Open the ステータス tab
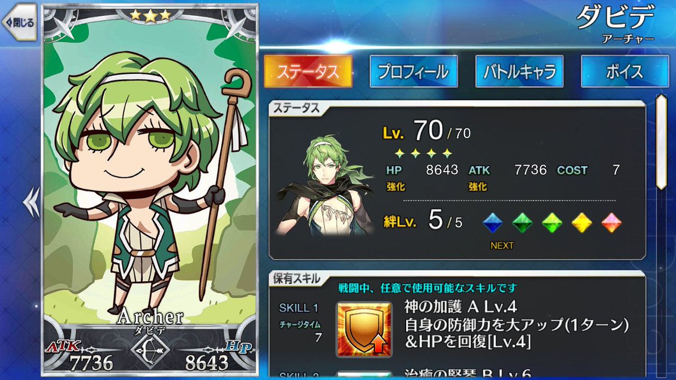 pyautogui.click(x=308, y=71)
